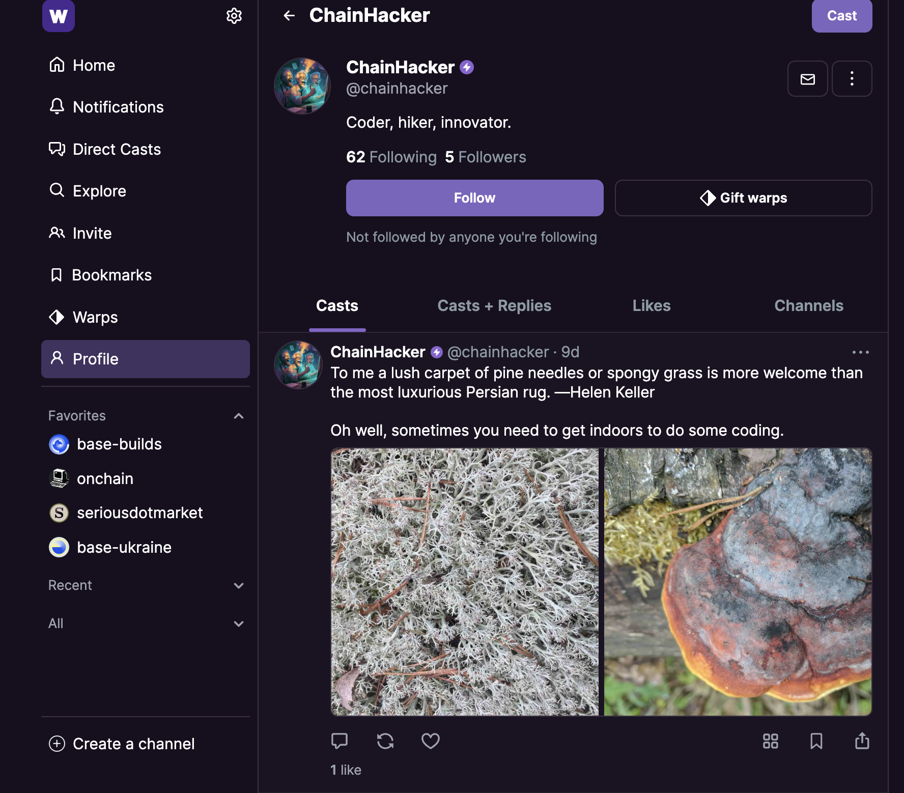Click ChainHacker's verified power badge in profile header
Screen dimensions: 904x793
tap(467, 67)
